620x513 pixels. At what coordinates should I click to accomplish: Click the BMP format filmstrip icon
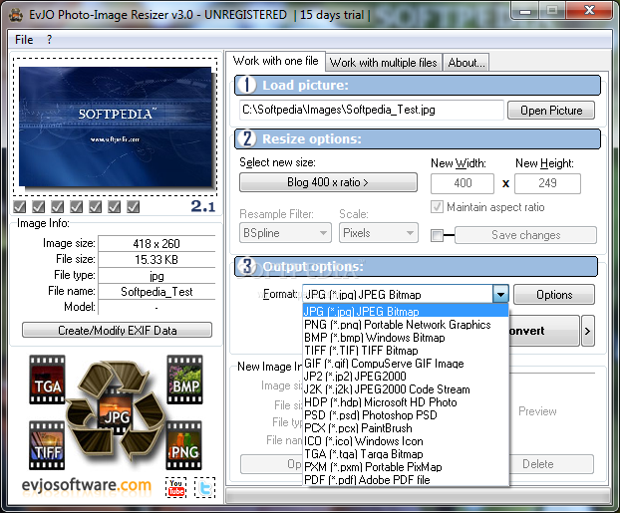tap(184, 380)
